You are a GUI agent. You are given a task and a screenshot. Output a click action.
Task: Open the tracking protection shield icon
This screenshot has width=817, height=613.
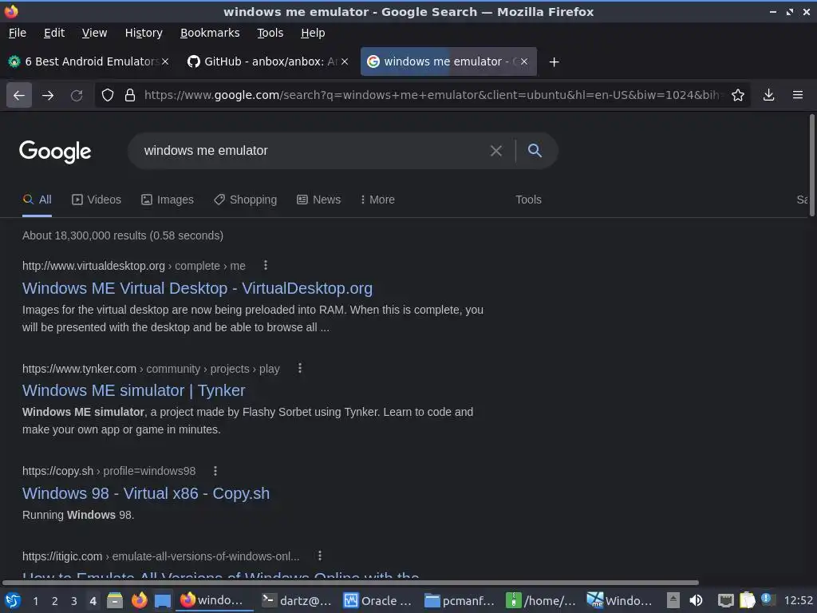(108, 96)
